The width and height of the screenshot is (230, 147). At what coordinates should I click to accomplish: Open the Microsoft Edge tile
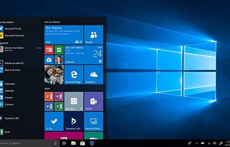74,75
